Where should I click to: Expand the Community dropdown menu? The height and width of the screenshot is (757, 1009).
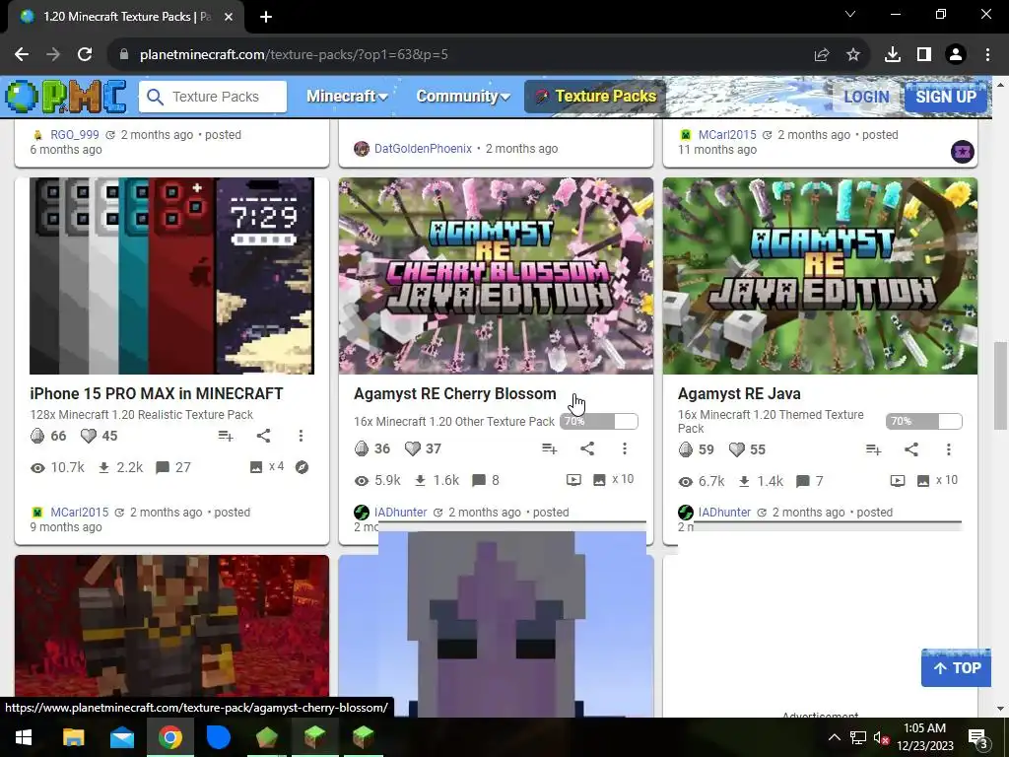click(463, 97)
